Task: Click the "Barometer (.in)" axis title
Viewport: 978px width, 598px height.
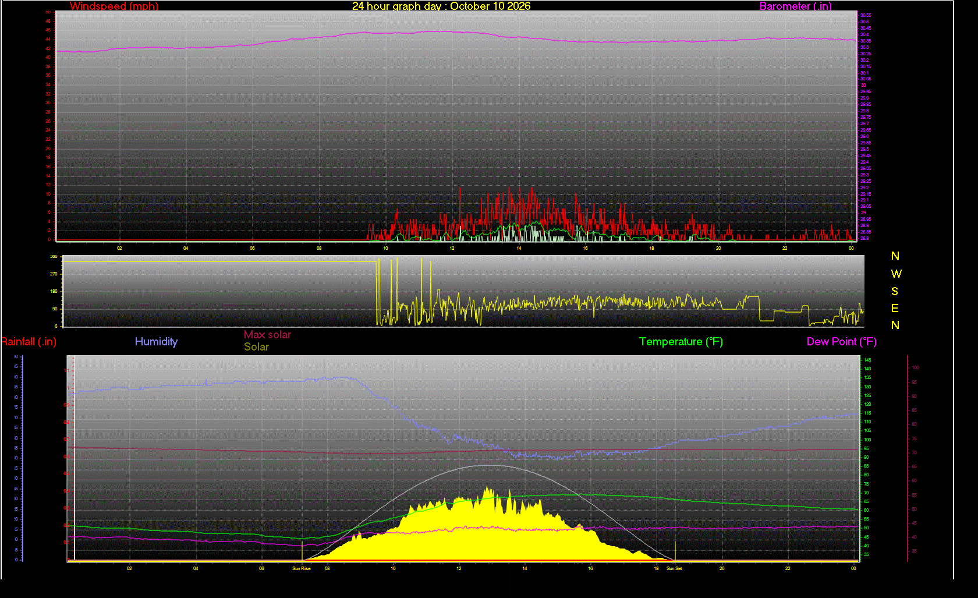Action: tap(796, 6)
